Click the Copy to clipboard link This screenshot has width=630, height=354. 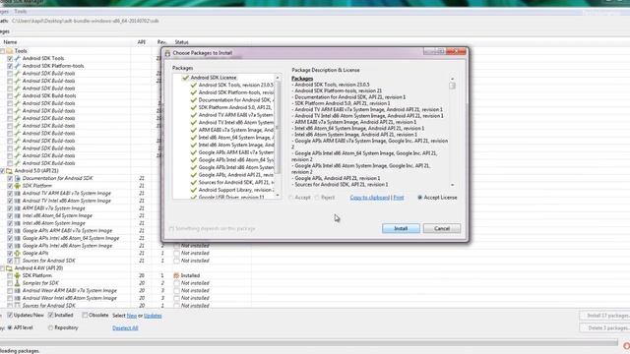(370, 198)
